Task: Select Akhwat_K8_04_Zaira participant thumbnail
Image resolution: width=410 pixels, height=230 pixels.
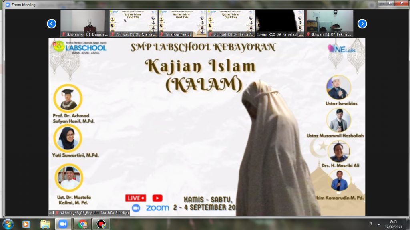Action: pyautogui.click(x=231, y=23)
